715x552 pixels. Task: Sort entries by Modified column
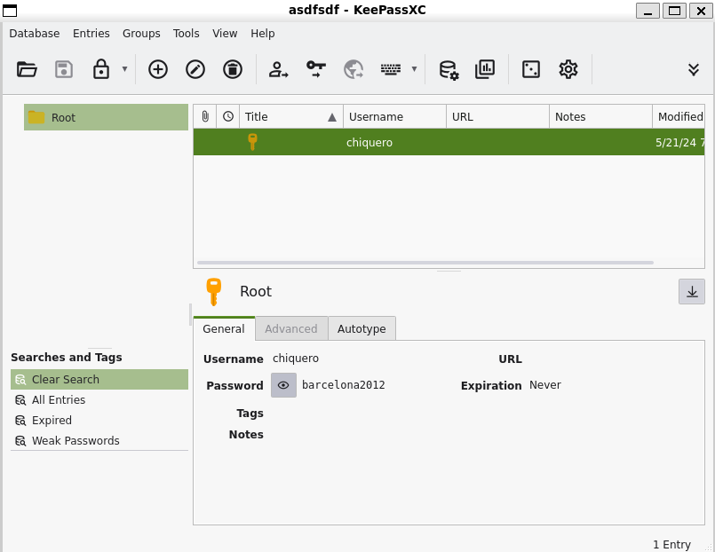679,116
